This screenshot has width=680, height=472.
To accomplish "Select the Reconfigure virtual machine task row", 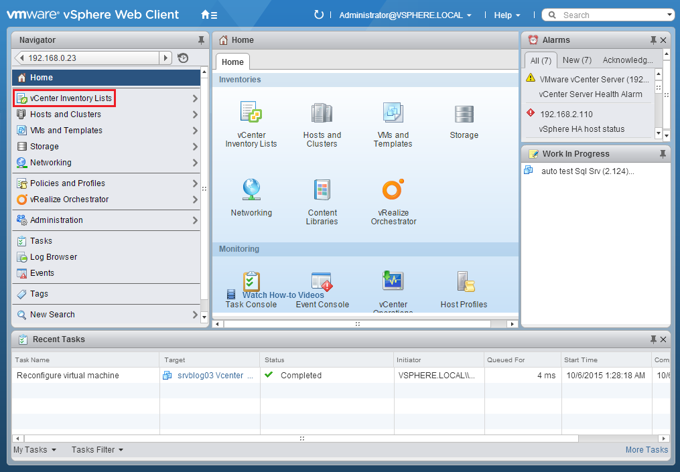I will pyautogui.click(x=341, y=376).
